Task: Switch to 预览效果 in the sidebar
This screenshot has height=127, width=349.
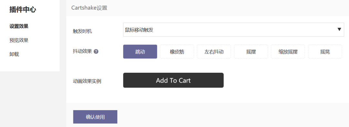Action: point(19,40)
